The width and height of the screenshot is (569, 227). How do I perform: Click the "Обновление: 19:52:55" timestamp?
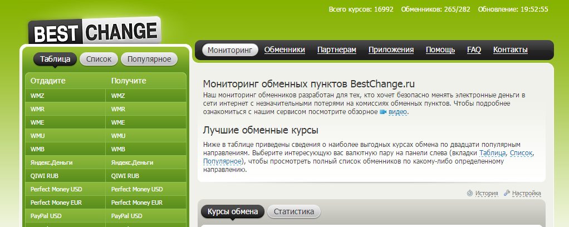(x=513, y=9)
